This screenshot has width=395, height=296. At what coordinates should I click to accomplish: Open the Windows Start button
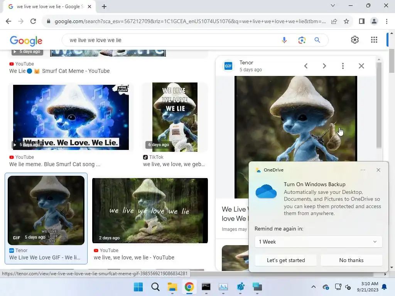(138, 287)
